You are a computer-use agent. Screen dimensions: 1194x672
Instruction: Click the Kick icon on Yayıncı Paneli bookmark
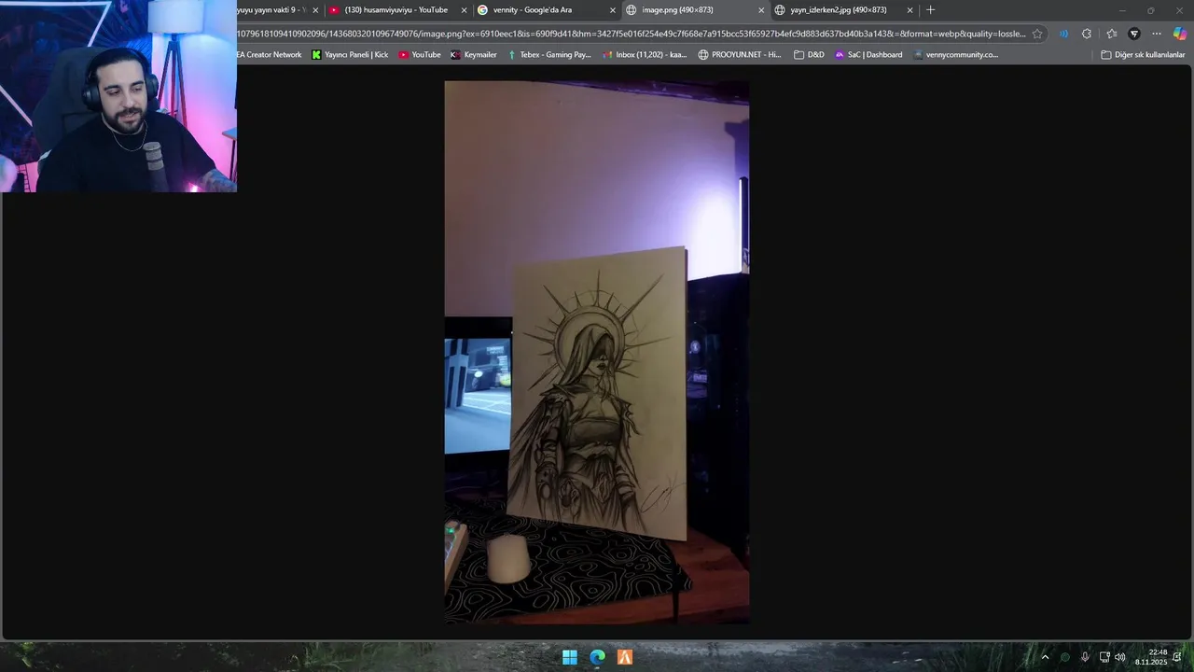[316, 55]
